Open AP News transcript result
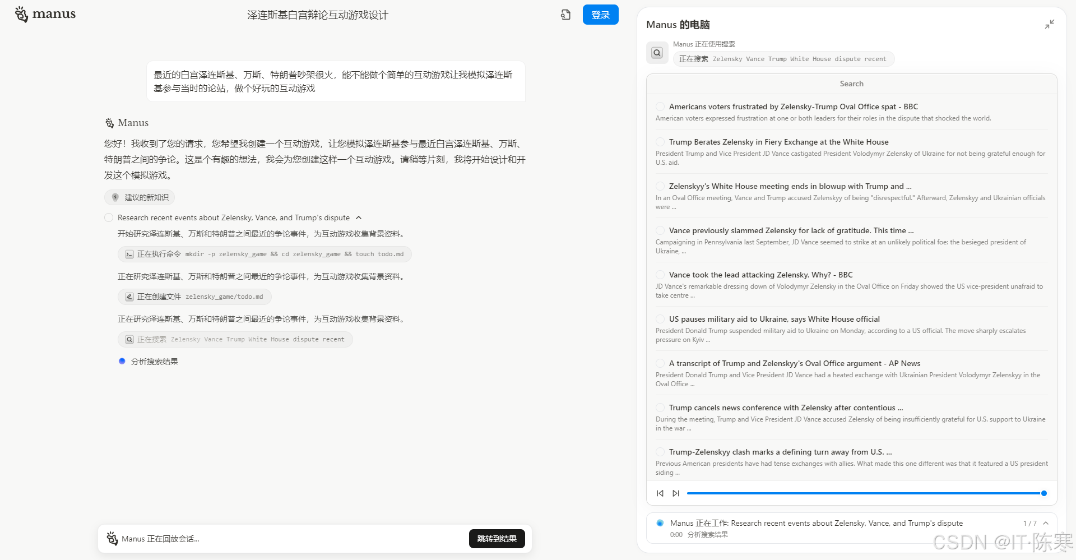 794,363
